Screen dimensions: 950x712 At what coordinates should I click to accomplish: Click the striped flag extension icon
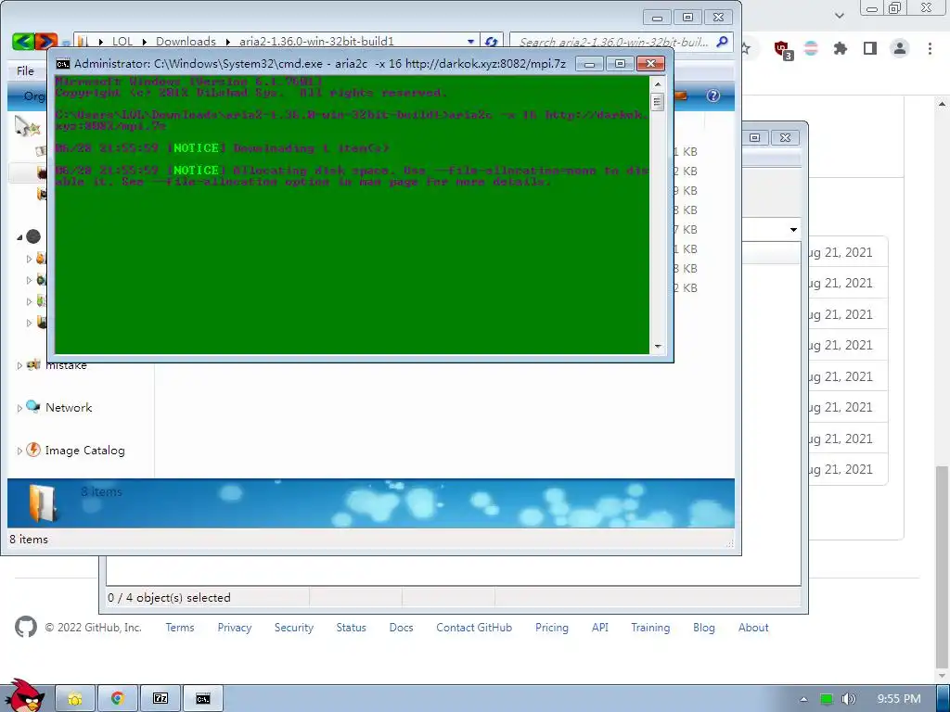click(811, 48)
